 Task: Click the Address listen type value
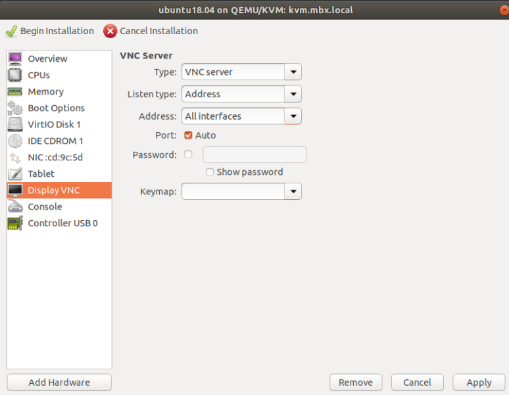click(x=203, y=94)
